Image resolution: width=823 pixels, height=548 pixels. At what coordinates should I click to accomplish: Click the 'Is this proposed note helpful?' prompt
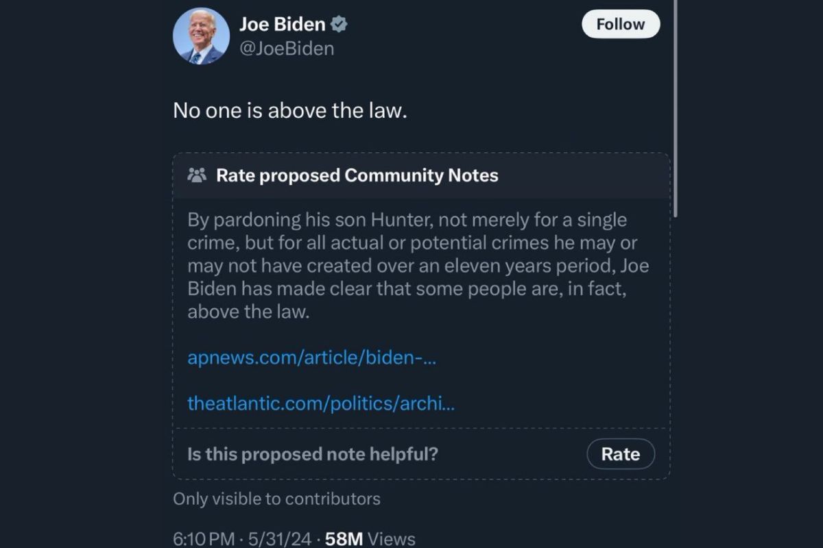pyautogui.click(x=314, y=453)
